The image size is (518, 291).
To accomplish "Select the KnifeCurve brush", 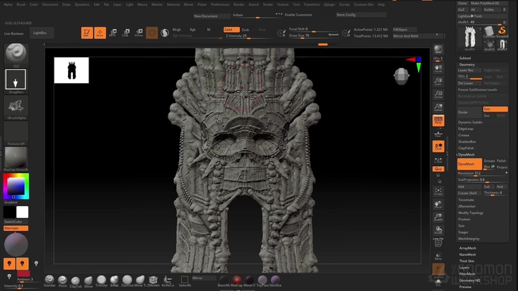I will (x=168, y=281).
